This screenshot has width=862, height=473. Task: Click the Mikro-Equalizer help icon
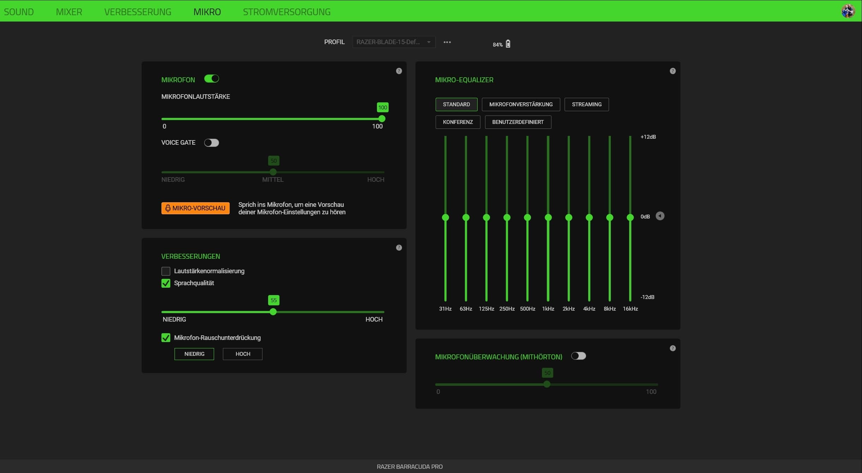[673, 71]
